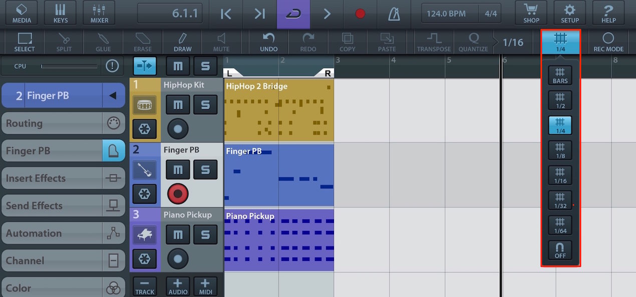Turn grid snap Off
Screen dimensions: 636x297
point(560,250)
